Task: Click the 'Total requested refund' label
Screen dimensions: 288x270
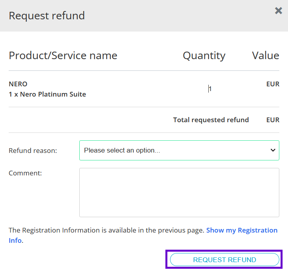Action: click(211, 120)
